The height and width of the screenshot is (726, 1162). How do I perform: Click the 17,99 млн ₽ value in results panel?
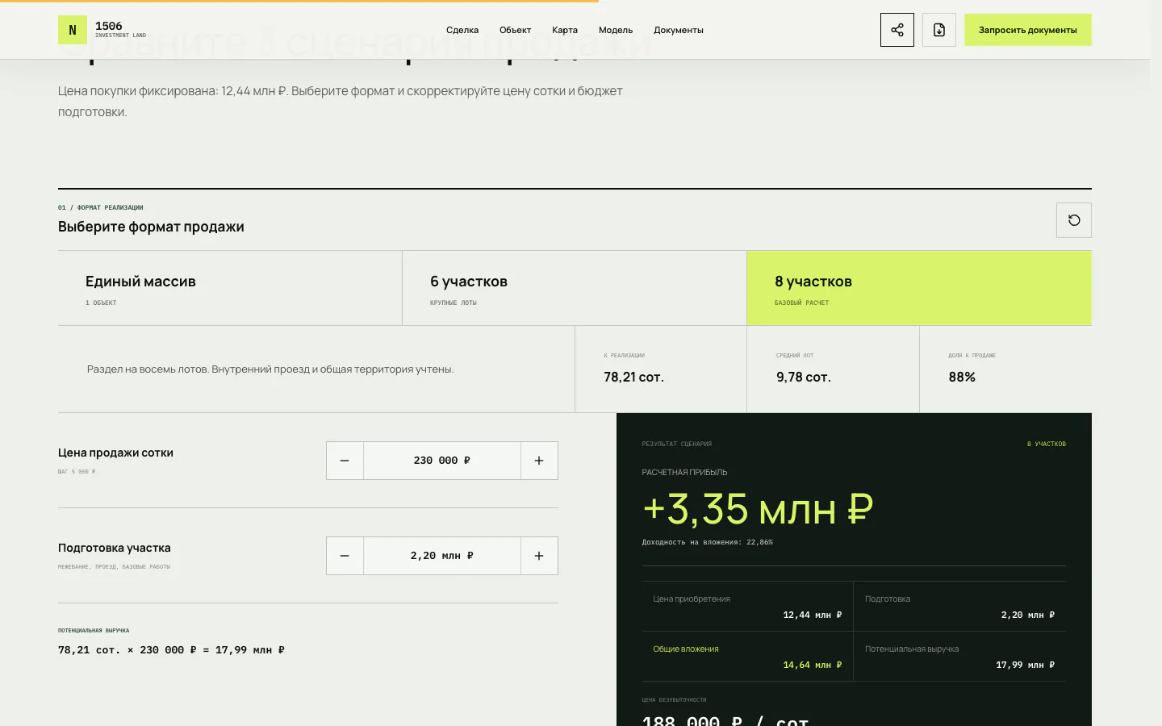[x=1026, y=665]
